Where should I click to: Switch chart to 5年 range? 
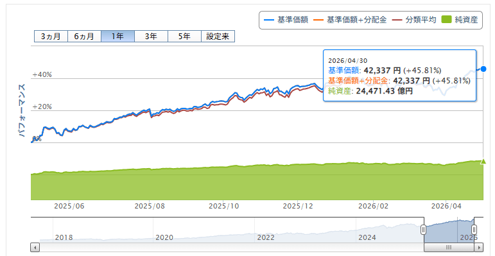point(185,37)
